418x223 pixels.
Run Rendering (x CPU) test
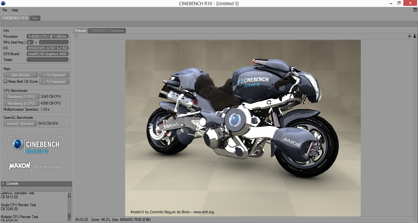(x=21, y=104)
